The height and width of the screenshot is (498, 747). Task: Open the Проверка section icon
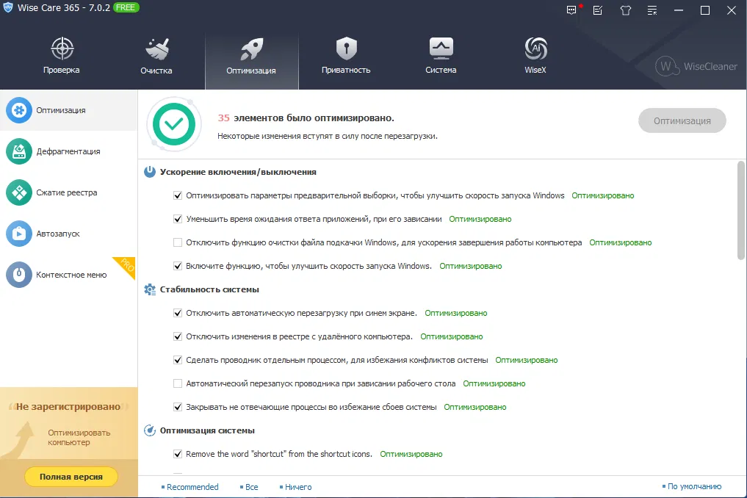point(62,48)
